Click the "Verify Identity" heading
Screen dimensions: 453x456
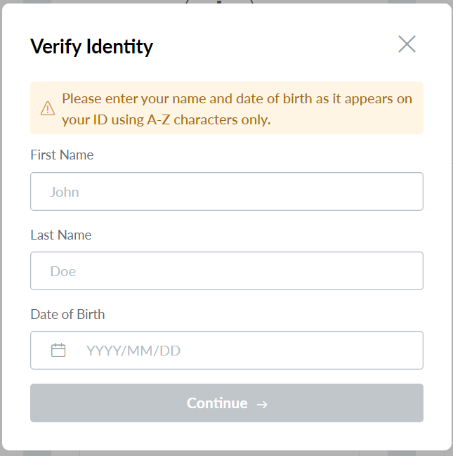[91, 47]
